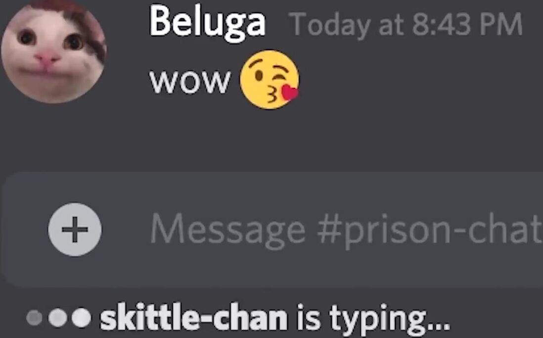Viewport: 543px width, 338px height.
Task: Click the dimmest typing indicator dot
Action: 34,318
